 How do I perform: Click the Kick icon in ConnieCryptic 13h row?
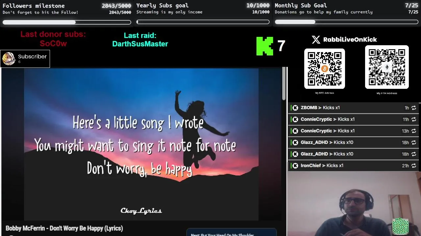[295, 131]
